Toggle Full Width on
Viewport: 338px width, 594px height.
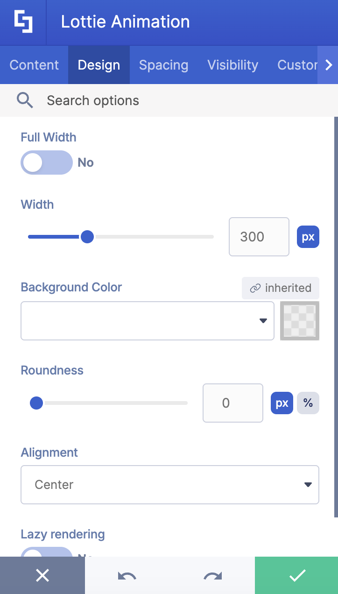click(47, 162)
